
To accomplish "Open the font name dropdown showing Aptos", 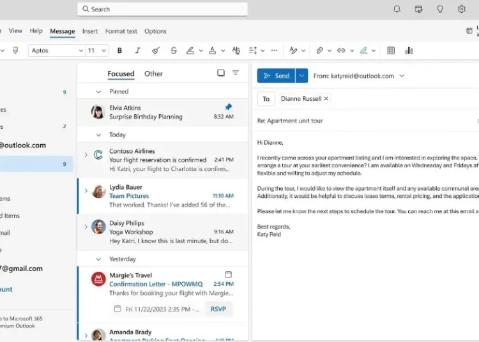I will [x=56, y=50].
